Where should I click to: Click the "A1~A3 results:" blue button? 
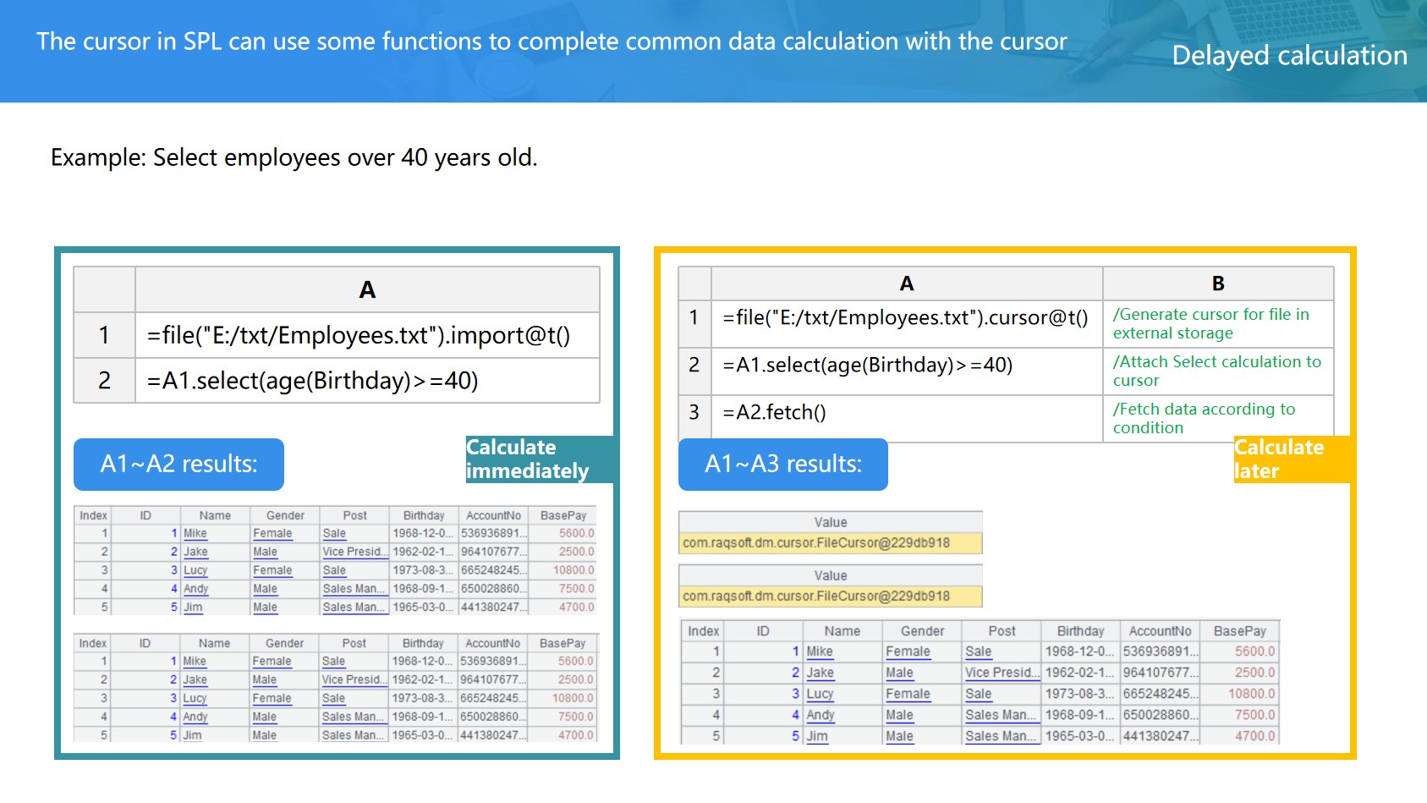pos(782,464)
